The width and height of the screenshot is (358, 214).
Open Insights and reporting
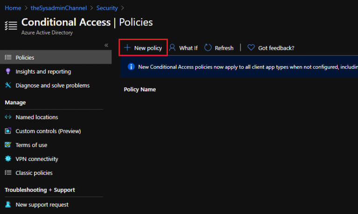(43, 72)
